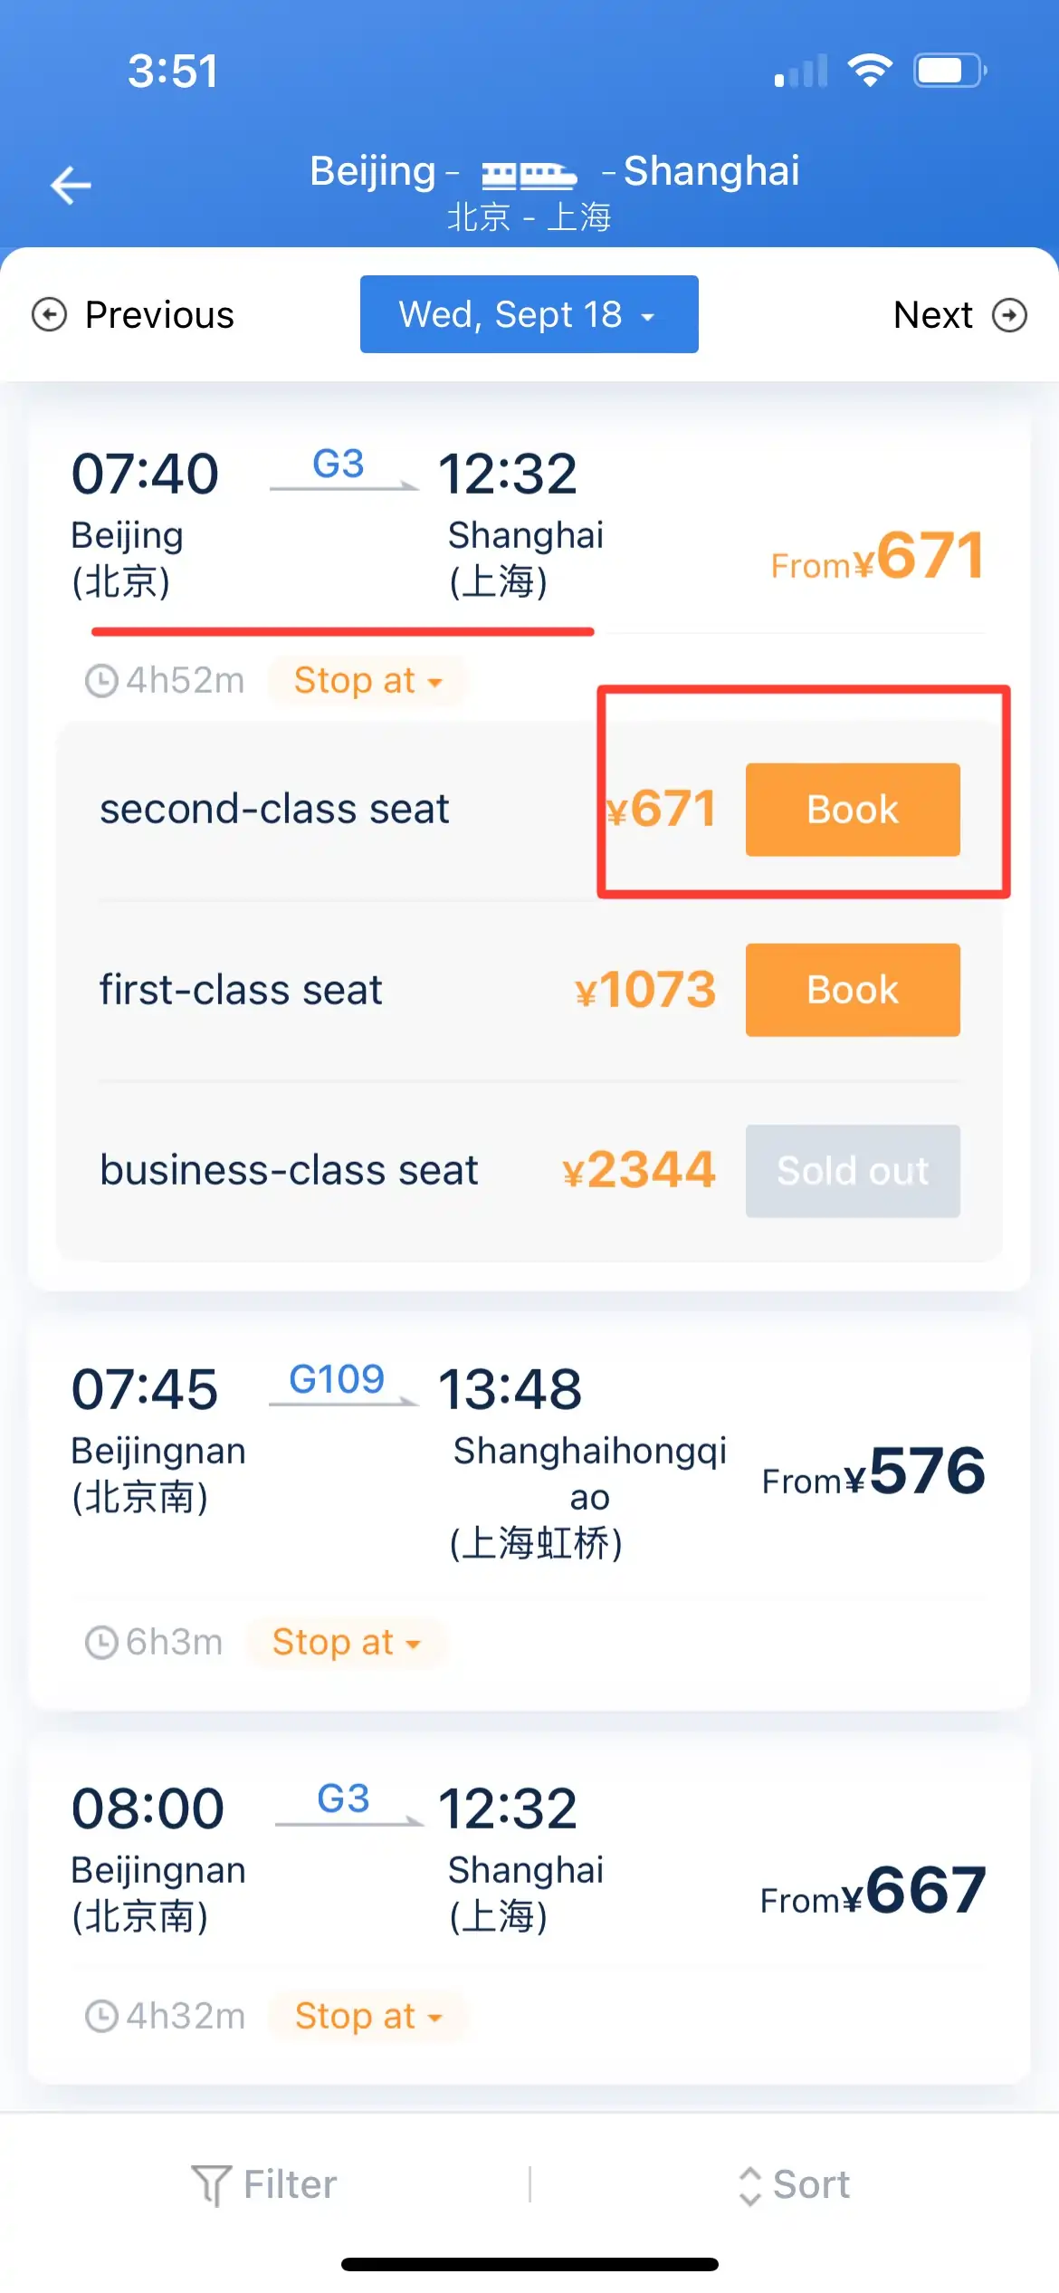Tap the G3 train number link at 07:40
The image size is (1059, 2293).
(x=338, y=465)
